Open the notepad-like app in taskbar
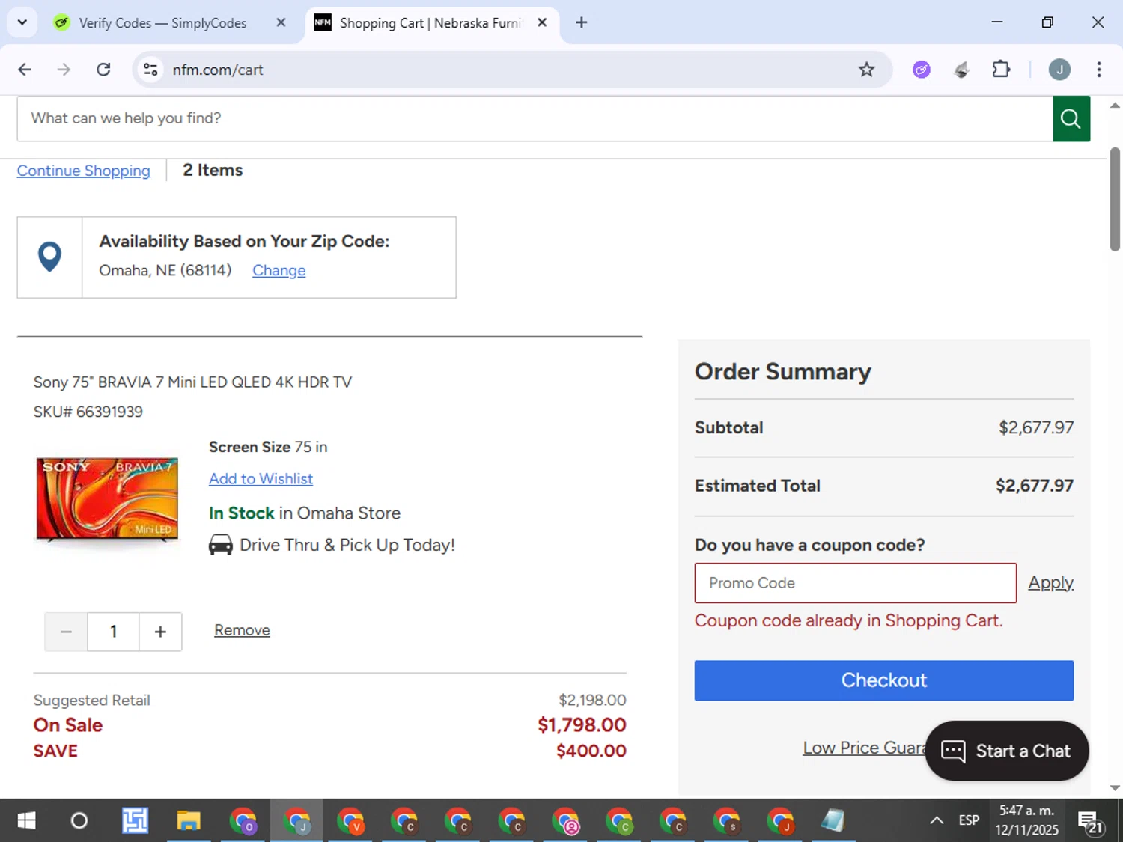This screenshot has width=1123, height=842. tap(833, 821)
